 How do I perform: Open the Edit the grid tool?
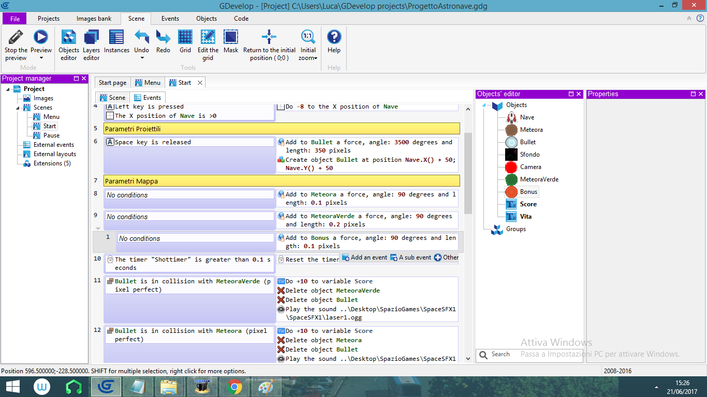[x=208, y=45]
